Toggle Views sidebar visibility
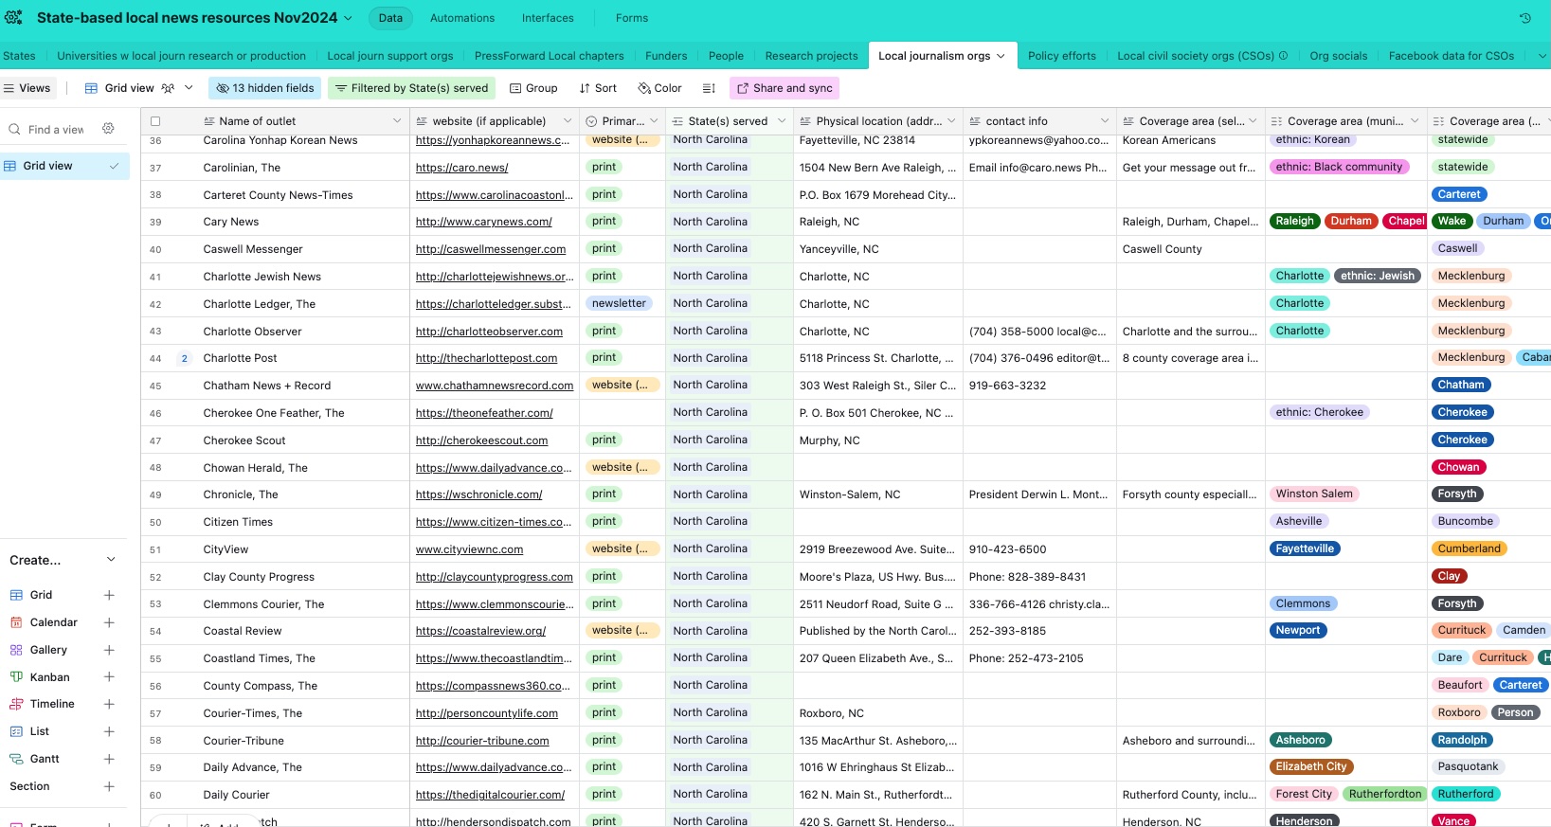The height and width of the screenshot is (827, 1551). click(x=27, y=88)
